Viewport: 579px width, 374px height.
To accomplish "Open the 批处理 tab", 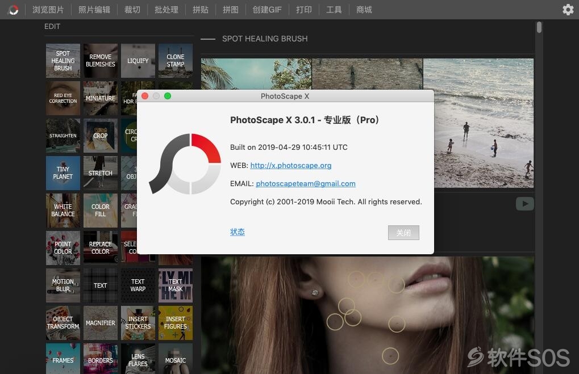I will point(166,10).
